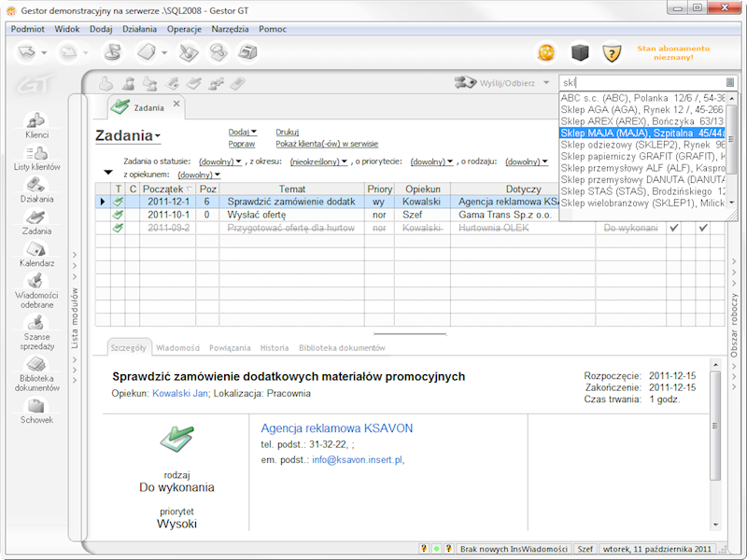Toggle the checkmark in the Hurtownia OLEK row
This screenshot has height=560, width=747.
pos(674,227)
